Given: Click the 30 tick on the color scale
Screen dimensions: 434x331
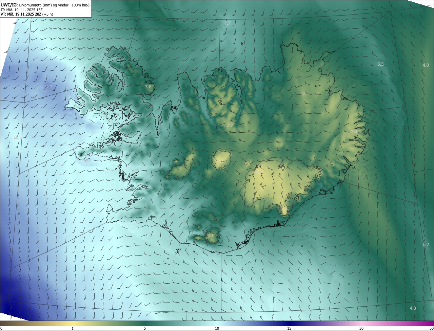Looking at the screenshot, I should tap(361, 329).
